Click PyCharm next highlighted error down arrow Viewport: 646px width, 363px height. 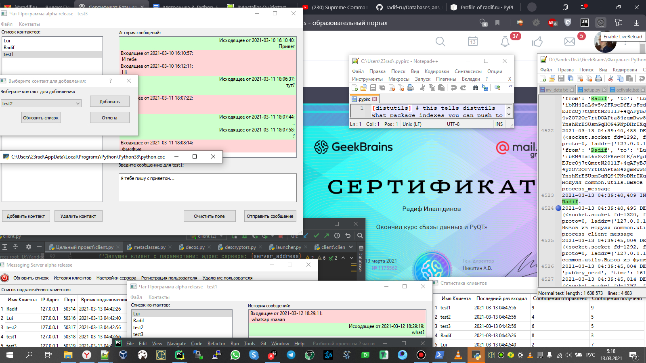(x=351, y=258)
